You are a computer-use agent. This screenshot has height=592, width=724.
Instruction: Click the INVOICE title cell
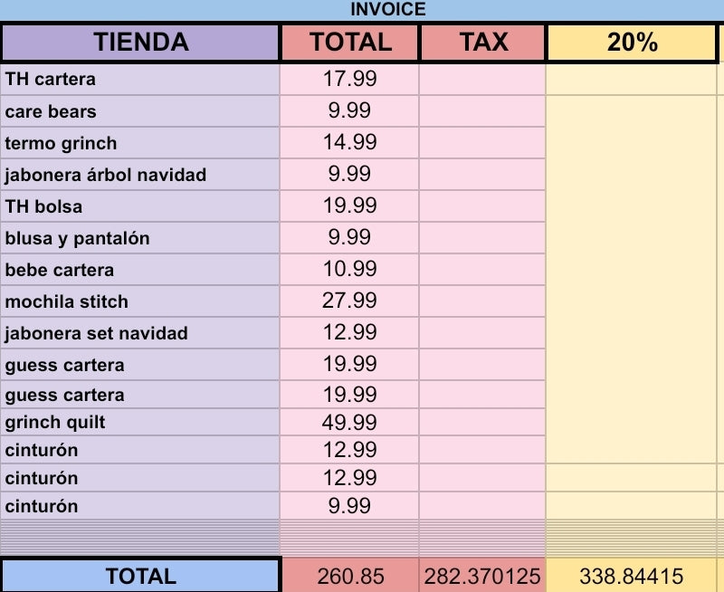[387, 10]
